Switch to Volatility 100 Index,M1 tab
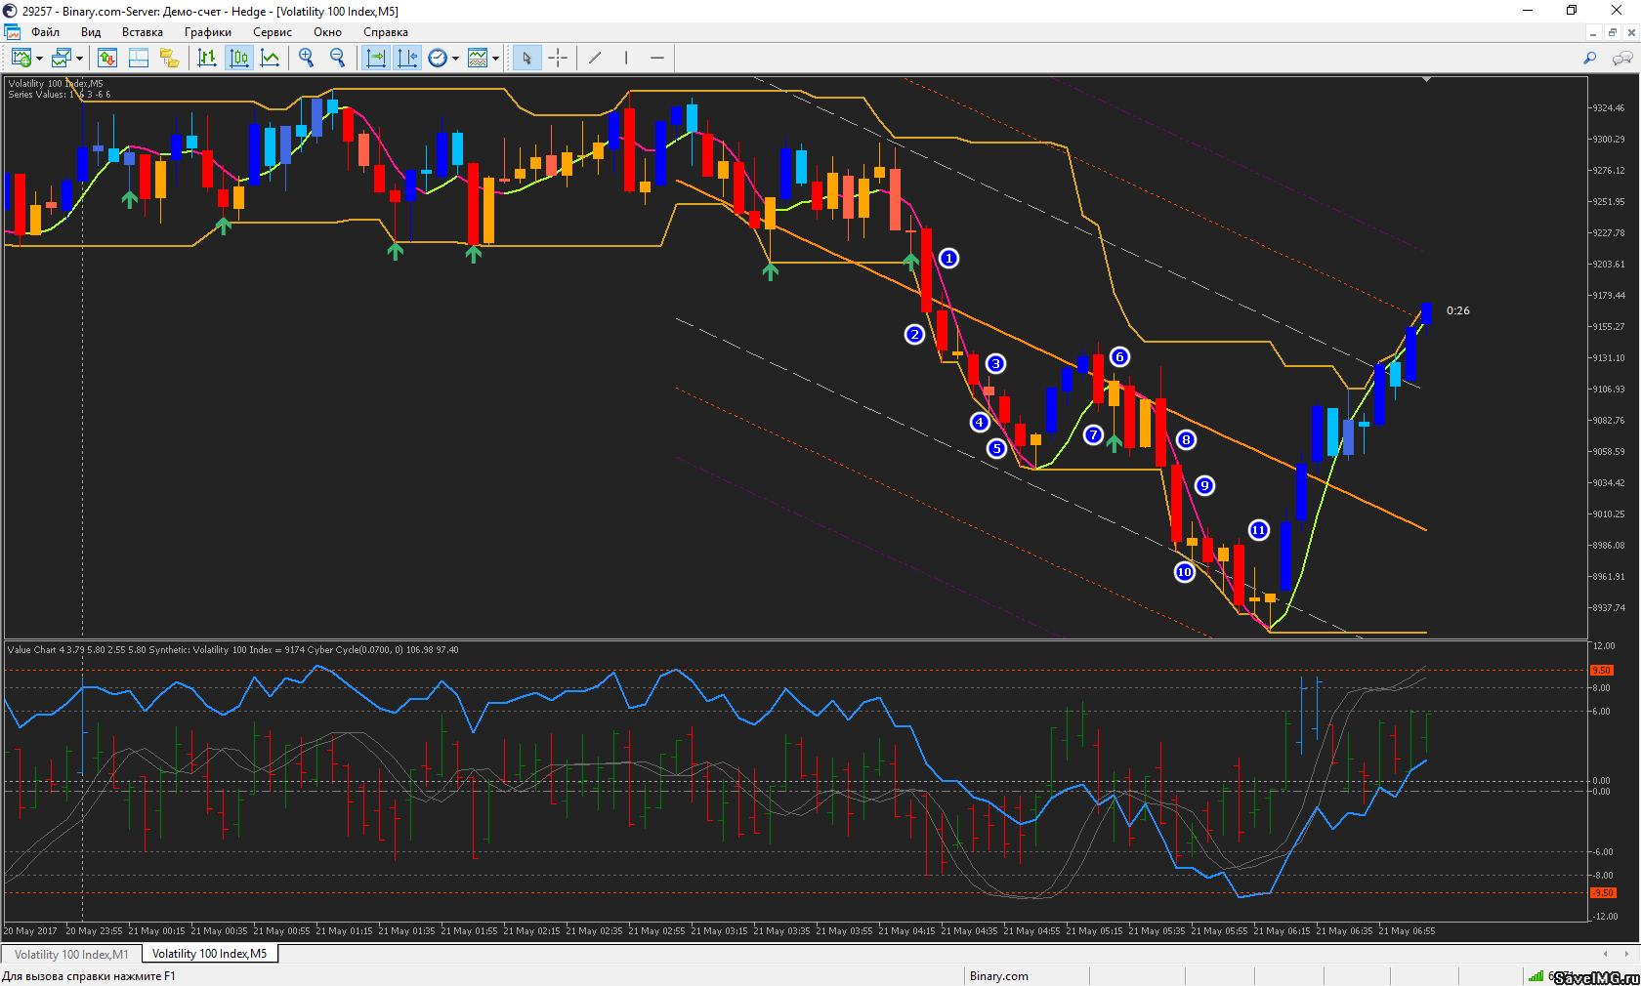Screen dimensions: 1641x986 (x=71, y=954)
